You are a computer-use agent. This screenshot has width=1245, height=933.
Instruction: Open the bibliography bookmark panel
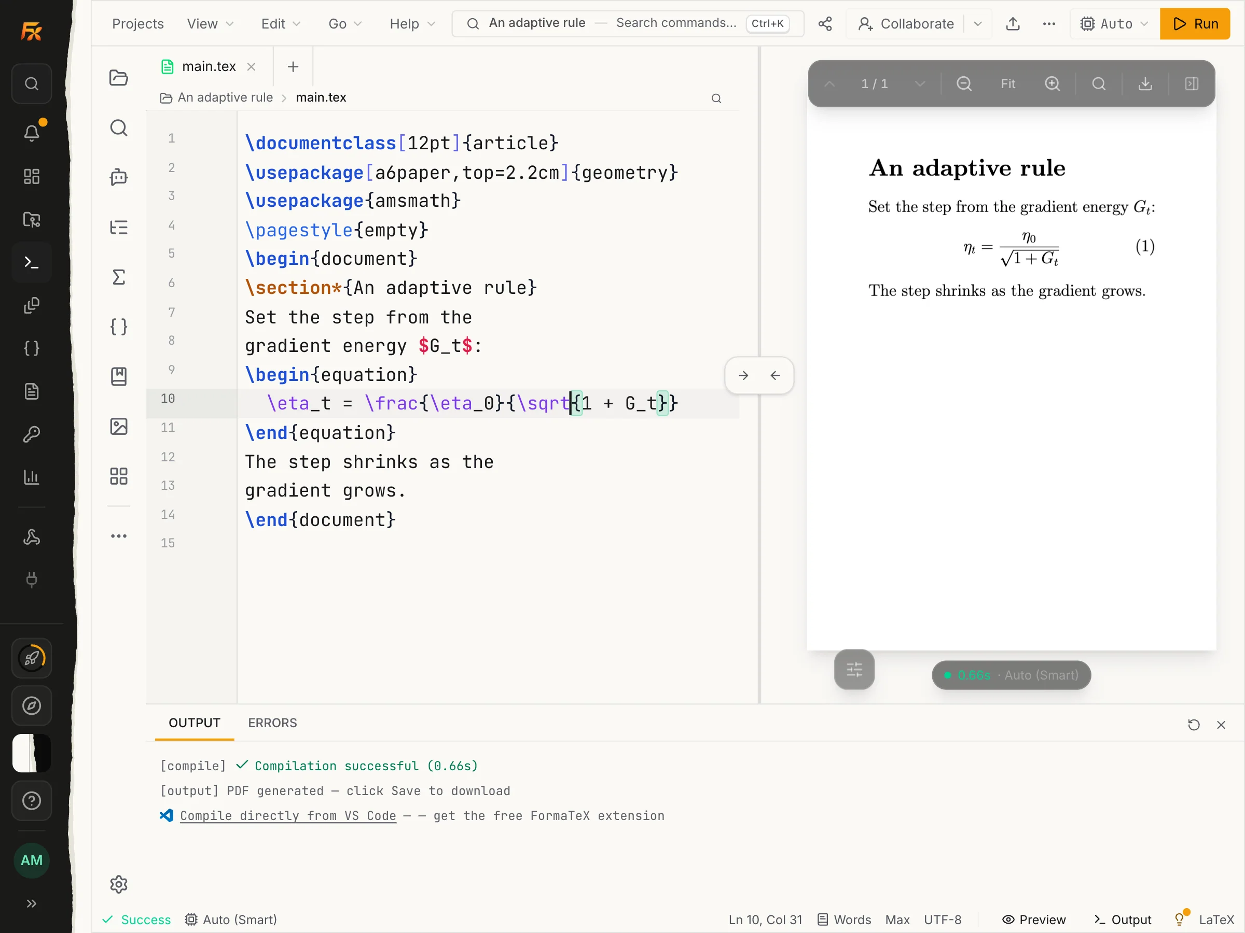coord(118,376)
